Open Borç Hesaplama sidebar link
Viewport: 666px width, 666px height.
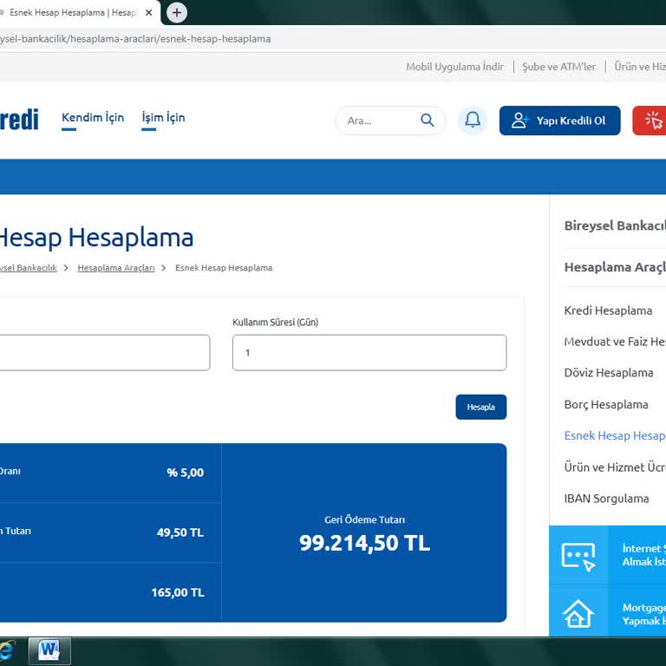(x=606, y=404)
